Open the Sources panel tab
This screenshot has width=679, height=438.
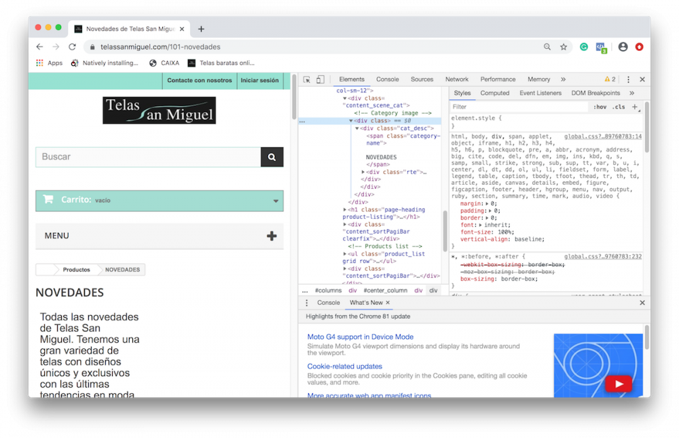tap(422, 79)
